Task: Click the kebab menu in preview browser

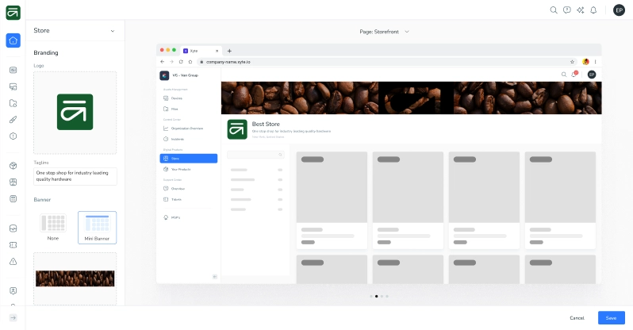Action: 596,62
